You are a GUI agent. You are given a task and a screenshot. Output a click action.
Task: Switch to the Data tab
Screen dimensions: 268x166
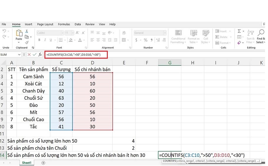tap(77, 24)
